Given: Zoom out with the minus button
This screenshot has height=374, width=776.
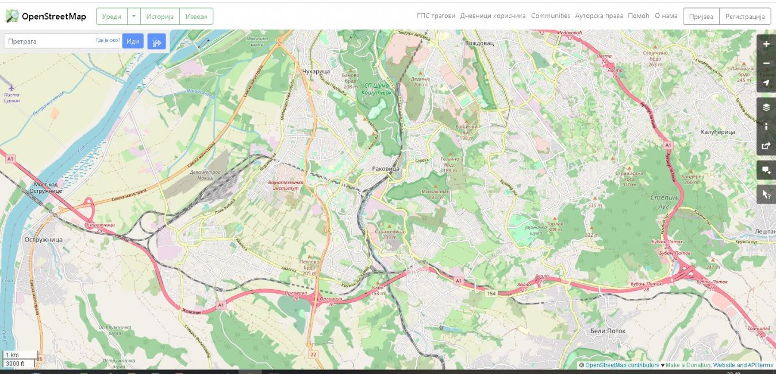Looking at the screenshot, I should (x=766, y=63).
